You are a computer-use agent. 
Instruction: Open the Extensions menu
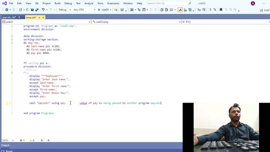tap(113, 3)
